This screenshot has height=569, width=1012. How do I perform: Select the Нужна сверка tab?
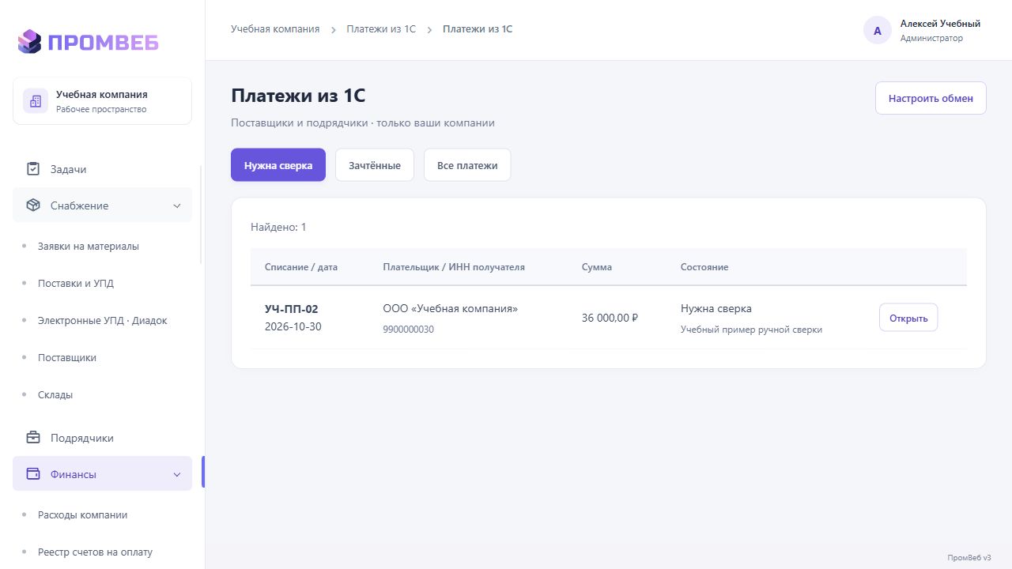pyautogui.click(x=278, y=165)
